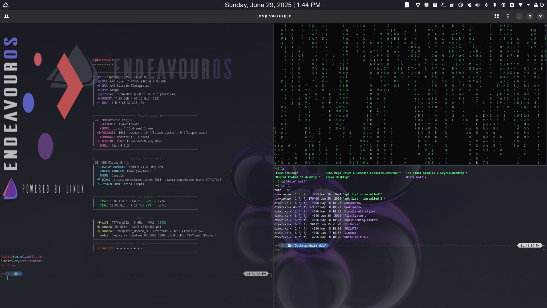The height and width of the screenshot is (308, 547).
Task: Open the three-dot main menu
Action: (x=508, y=16)
